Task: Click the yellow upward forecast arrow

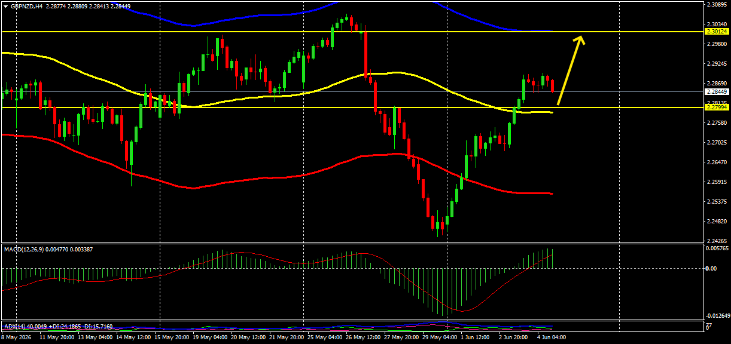Action: click(x=571, y=70)
